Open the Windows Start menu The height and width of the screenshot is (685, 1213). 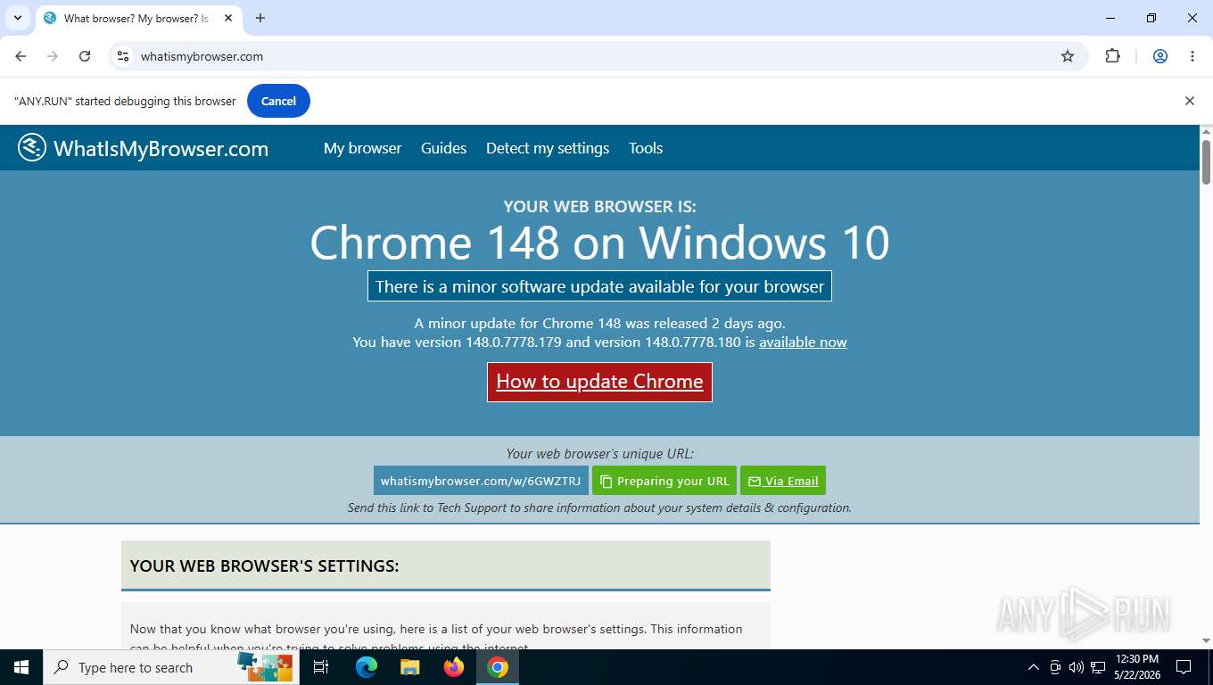(x=21, y=667)
